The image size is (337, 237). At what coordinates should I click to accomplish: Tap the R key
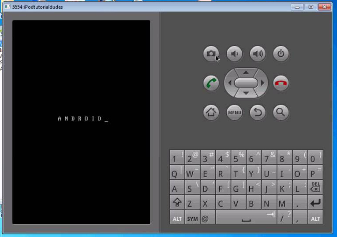pyautogui.click(x=223, y=172)
